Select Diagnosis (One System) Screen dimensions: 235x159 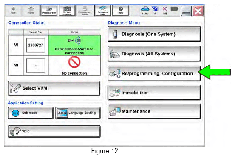coord(154,34)
